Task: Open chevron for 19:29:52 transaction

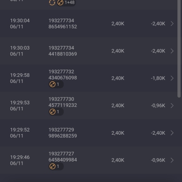Action: pos(172,133)
